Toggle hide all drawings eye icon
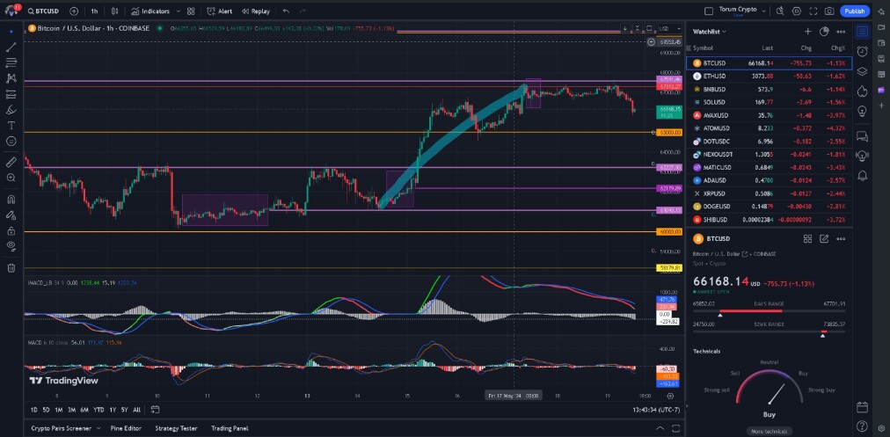 point(11,245)
